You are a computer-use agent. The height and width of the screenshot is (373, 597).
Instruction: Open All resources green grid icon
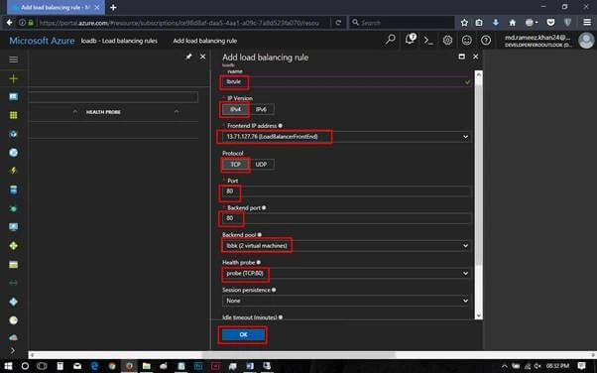pyautogui.click(x=13, y=115)
